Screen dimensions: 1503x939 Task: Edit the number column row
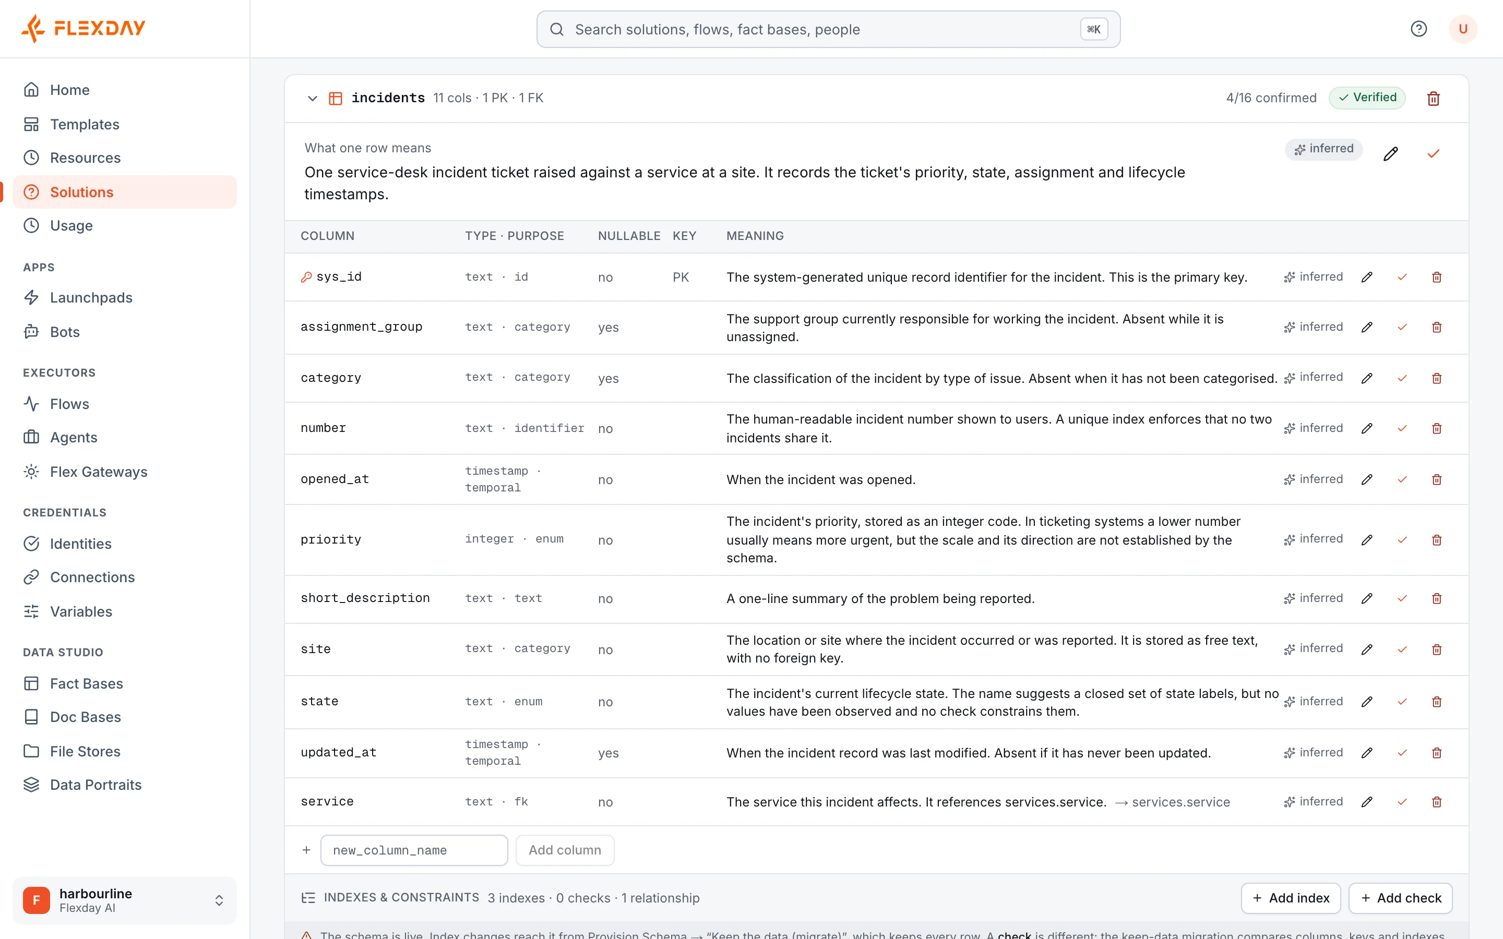(1367, 428)
